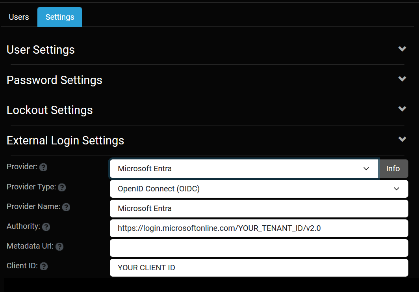The image size is (419, 292).
Task: Click the Client ID help icon
Action: tap(44, 266)
